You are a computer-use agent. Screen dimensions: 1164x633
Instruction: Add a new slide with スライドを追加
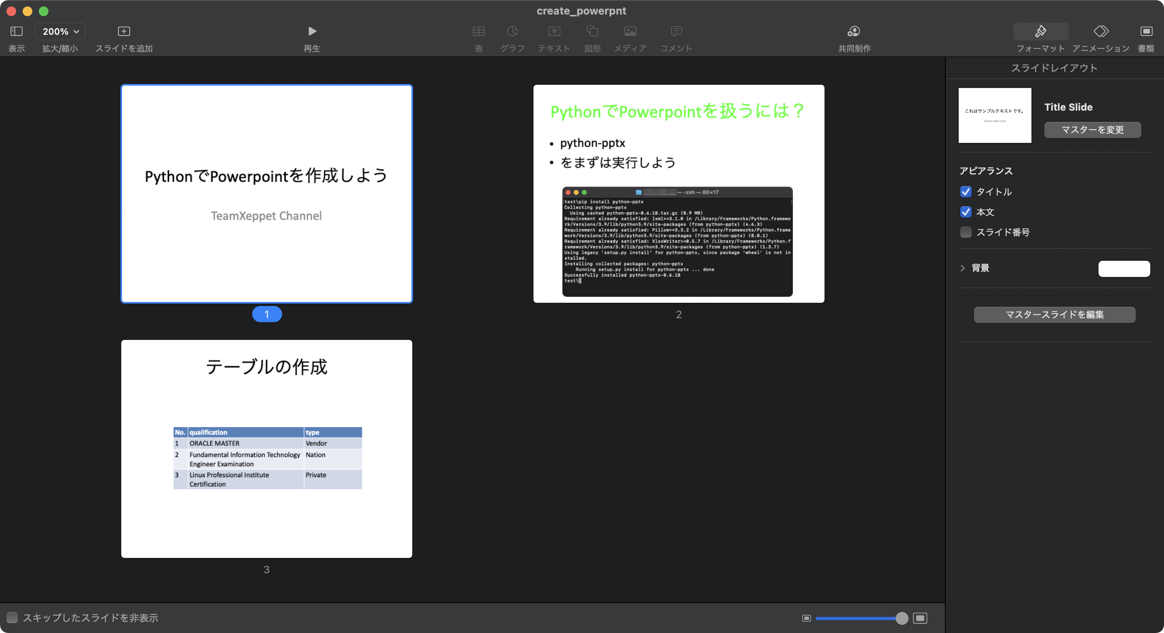click(x=124, y=31)
